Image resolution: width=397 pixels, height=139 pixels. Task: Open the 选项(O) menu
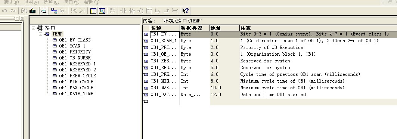pyautogui.click(x=52, y=2)
